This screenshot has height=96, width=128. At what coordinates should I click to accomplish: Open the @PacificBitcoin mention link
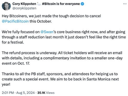(x=15, y=21)
